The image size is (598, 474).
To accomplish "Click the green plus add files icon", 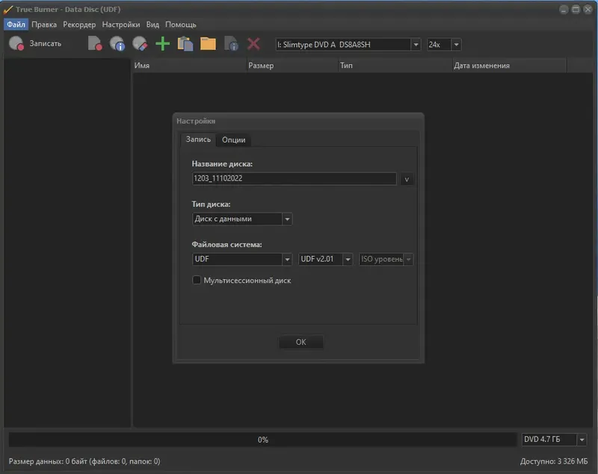I will pyautogui.click(x=162, y=43).
